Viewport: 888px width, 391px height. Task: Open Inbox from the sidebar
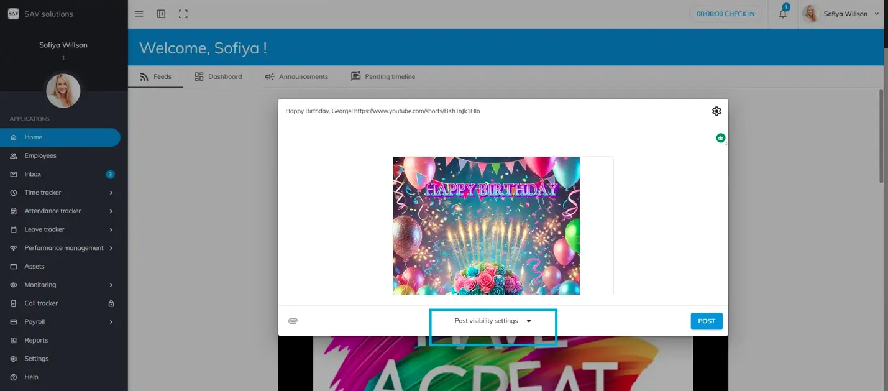pos(33,174)
